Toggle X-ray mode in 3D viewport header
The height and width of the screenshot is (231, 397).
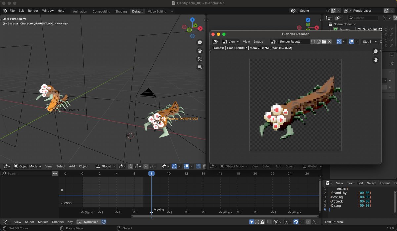point(198,166)
